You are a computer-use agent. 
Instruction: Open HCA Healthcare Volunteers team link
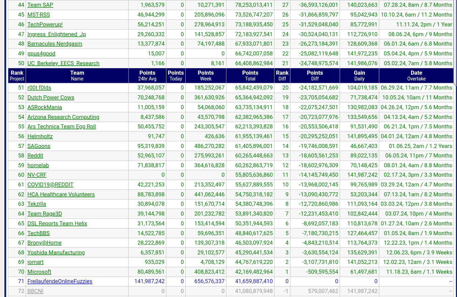pyautogui.click(x=61, y=195)
